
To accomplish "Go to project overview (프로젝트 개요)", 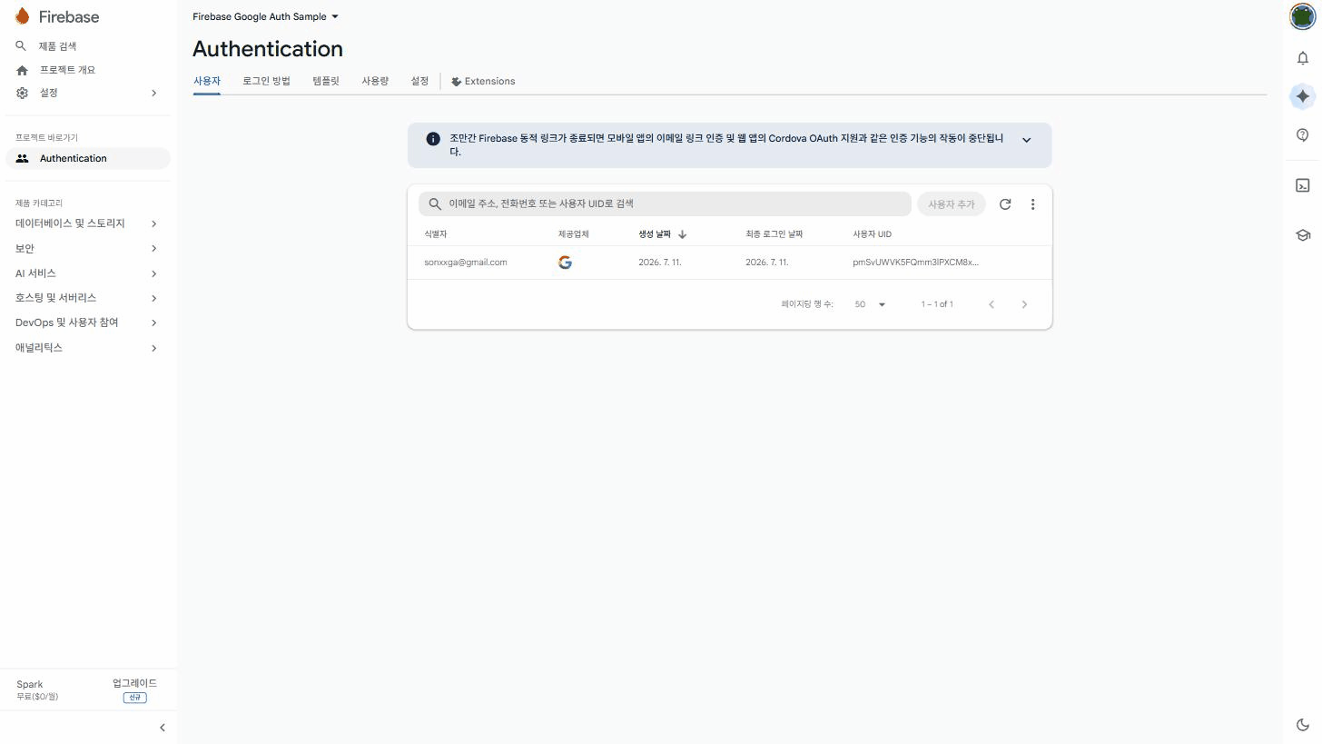I will 66,70.
